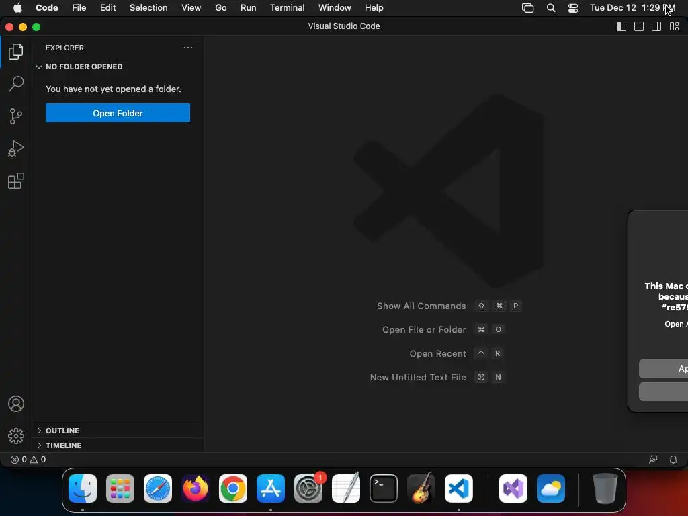Click the Open Recent hint text
This screenshot has width=688, height=516.
pyautogui.click(x=437, y=353)
